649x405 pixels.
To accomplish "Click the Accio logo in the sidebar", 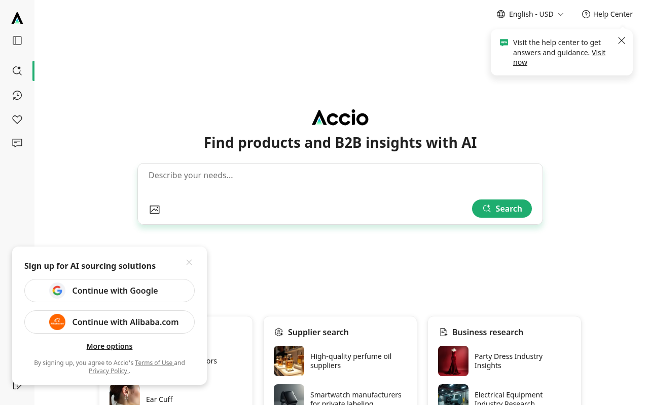I will point(17,18).
